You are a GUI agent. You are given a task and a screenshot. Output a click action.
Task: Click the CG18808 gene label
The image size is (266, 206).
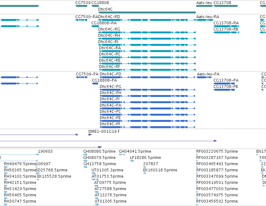[100, 3]
